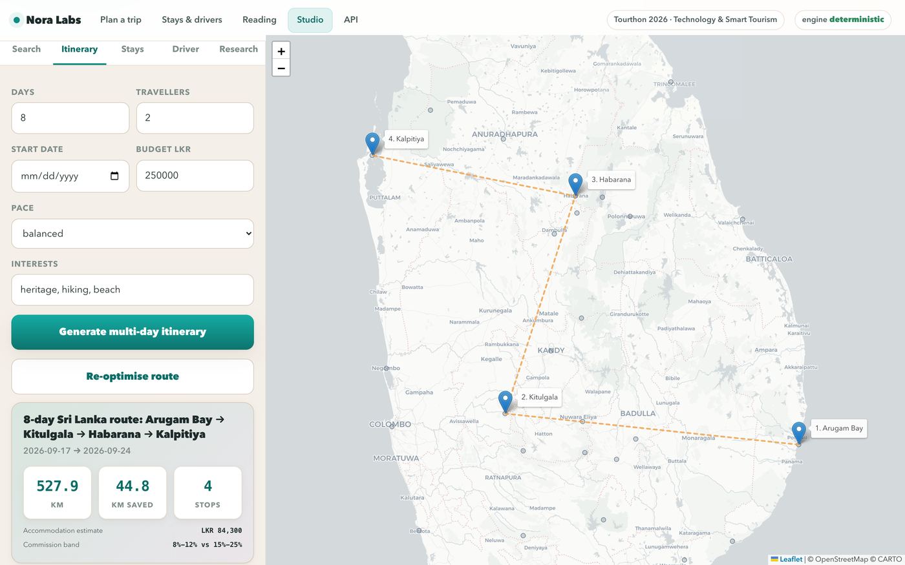Click the Arugam Bay map pin
This screenshot has width=905, height=565.
[x=799, y=433]
